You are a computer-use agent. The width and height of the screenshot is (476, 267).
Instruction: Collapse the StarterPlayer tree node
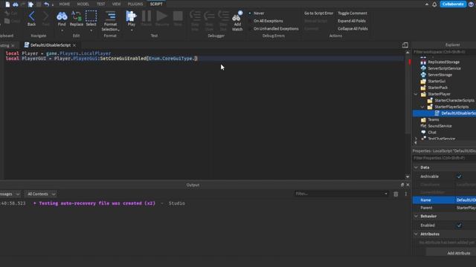416,94
